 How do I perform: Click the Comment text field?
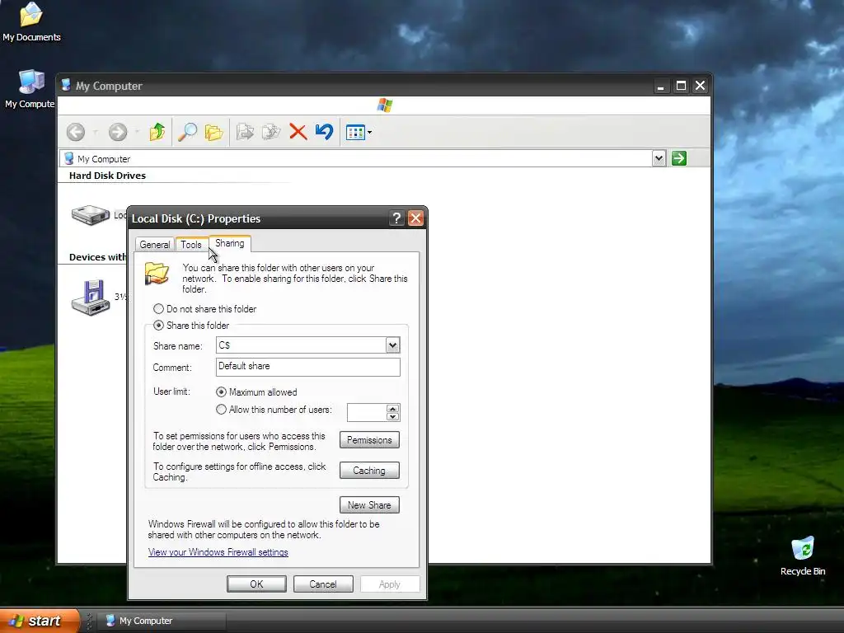(x=308, y=367)
